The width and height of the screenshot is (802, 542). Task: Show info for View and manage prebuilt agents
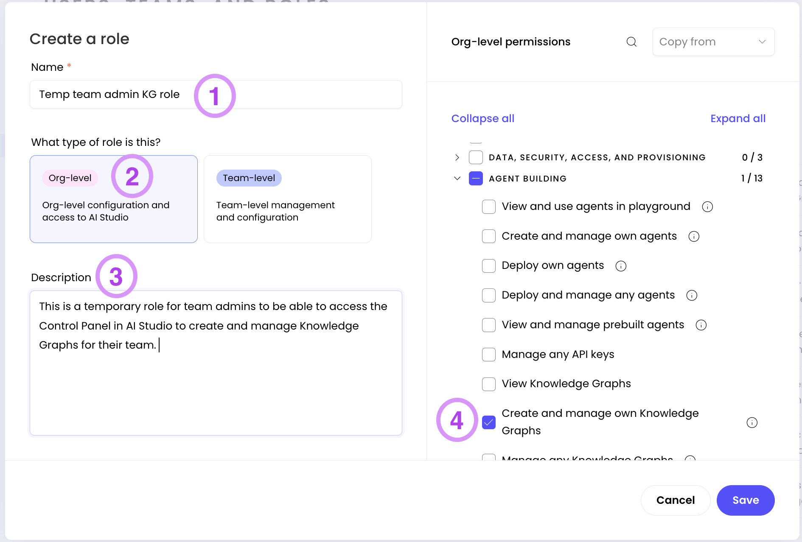[701, 325]
